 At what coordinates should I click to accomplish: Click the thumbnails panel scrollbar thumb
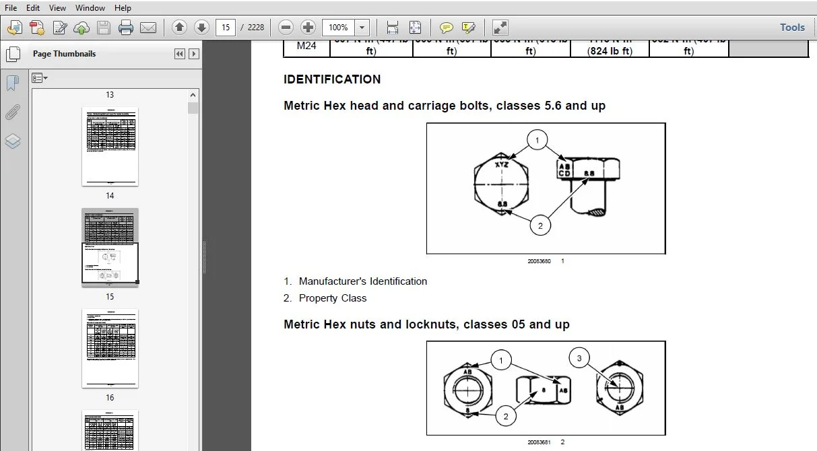(x=194, y=108)
